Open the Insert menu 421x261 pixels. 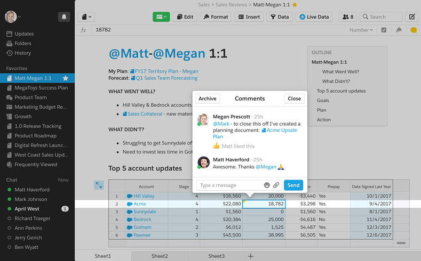click(249, 17)
